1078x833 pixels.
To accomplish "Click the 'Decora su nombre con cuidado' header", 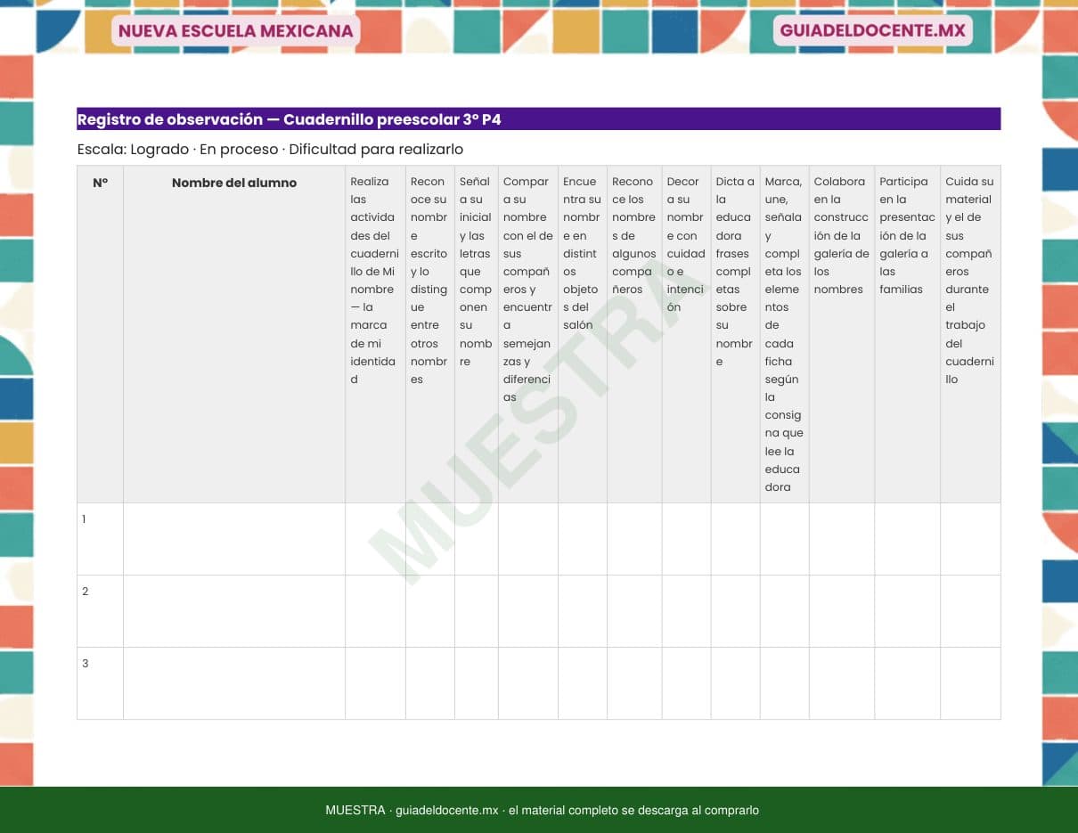I will coord(687,334).
